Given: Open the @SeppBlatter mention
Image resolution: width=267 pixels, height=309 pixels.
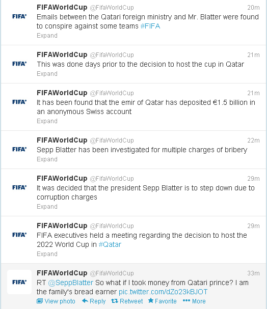Looking at the screenshot, I should click(71, 283).
